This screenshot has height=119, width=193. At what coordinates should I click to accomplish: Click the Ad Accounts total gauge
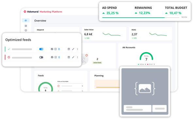pos(146,56)
